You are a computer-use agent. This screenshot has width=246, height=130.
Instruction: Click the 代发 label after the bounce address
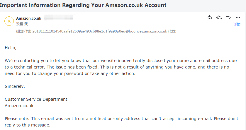point(172,31)
